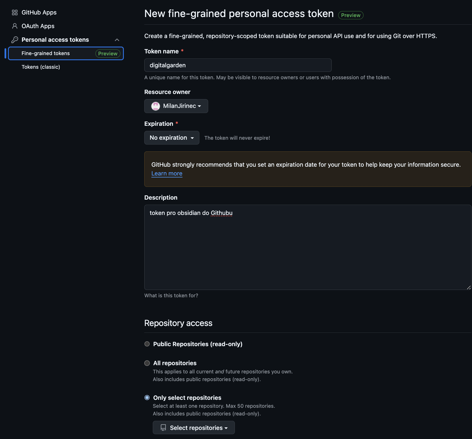Click the Preview badge on Fine-grained tokens

(108, 53)
